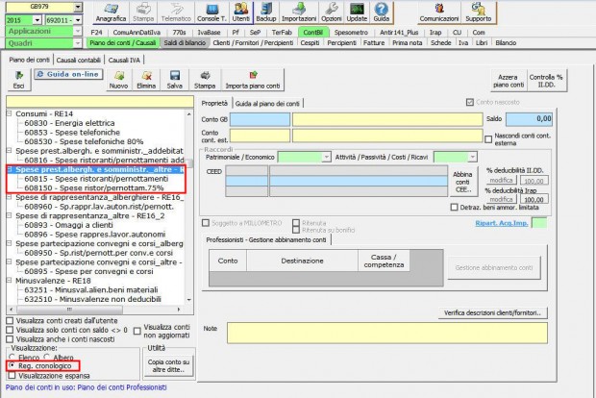Viewport: 596px width, 398px height.
Task: Click the Note text field
Action: [387, 333]
